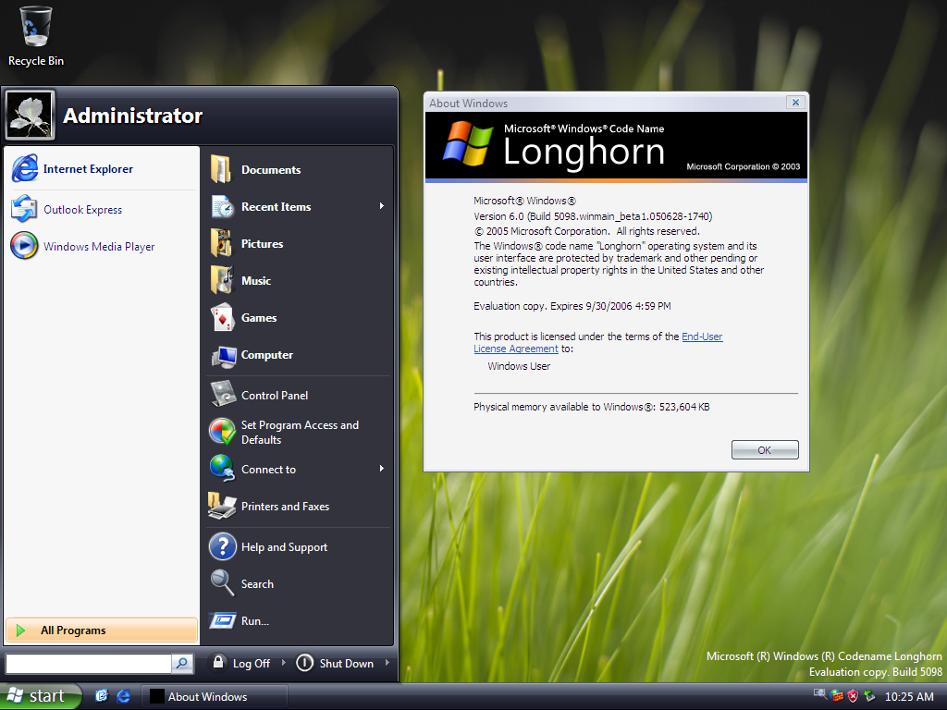The height and width of the screenshot is (710, 947).
Task: Open the End-User License Agreement link
Action: [x=701, y=337]
